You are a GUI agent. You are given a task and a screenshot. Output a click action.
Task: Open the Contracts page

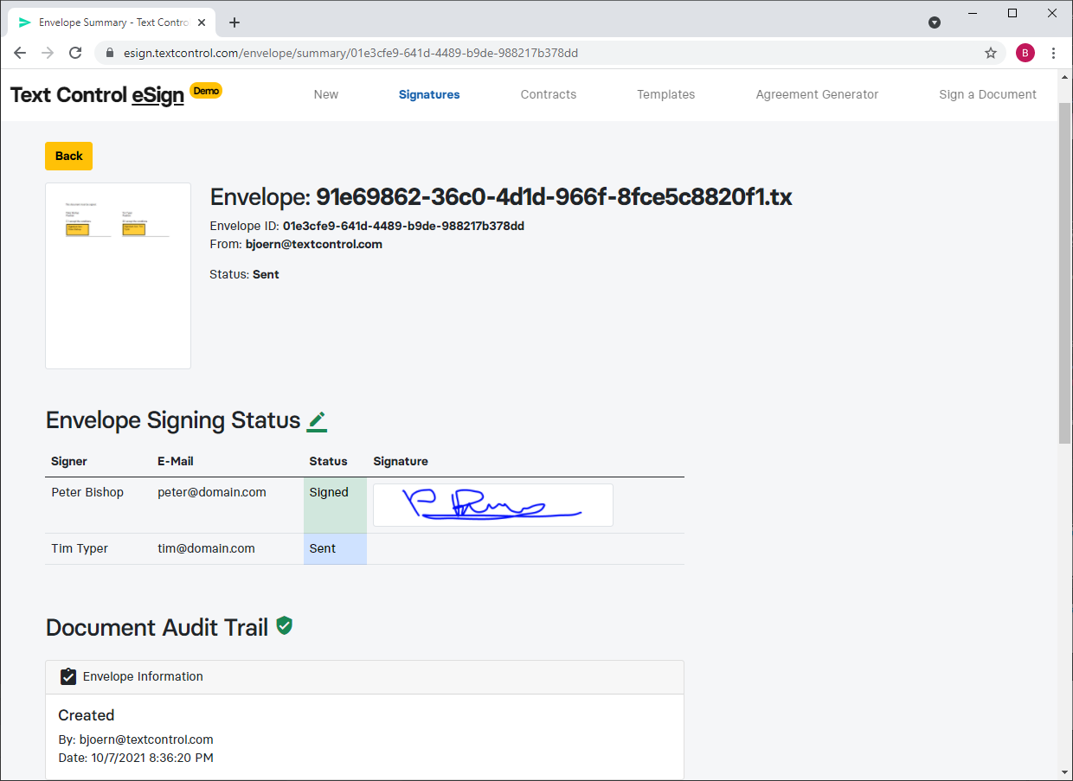pos(549,94)
